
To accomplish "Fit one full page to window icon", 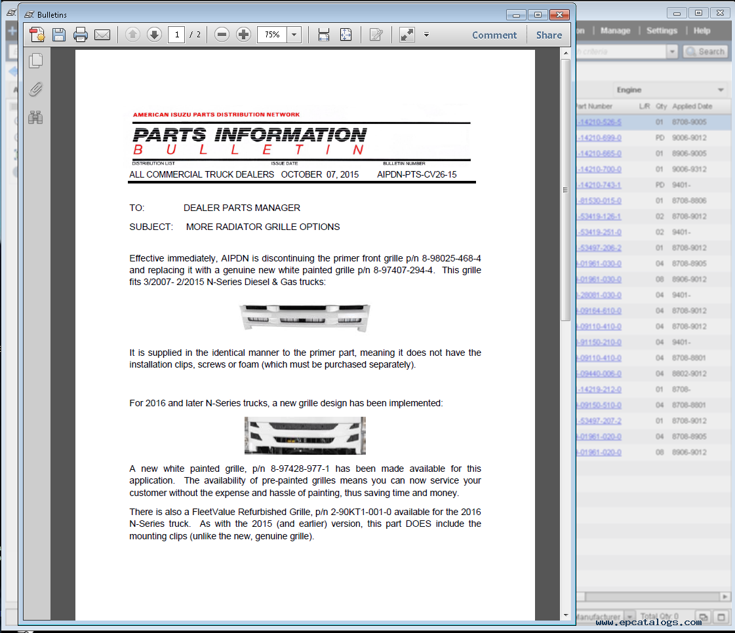I will [346, 35].
